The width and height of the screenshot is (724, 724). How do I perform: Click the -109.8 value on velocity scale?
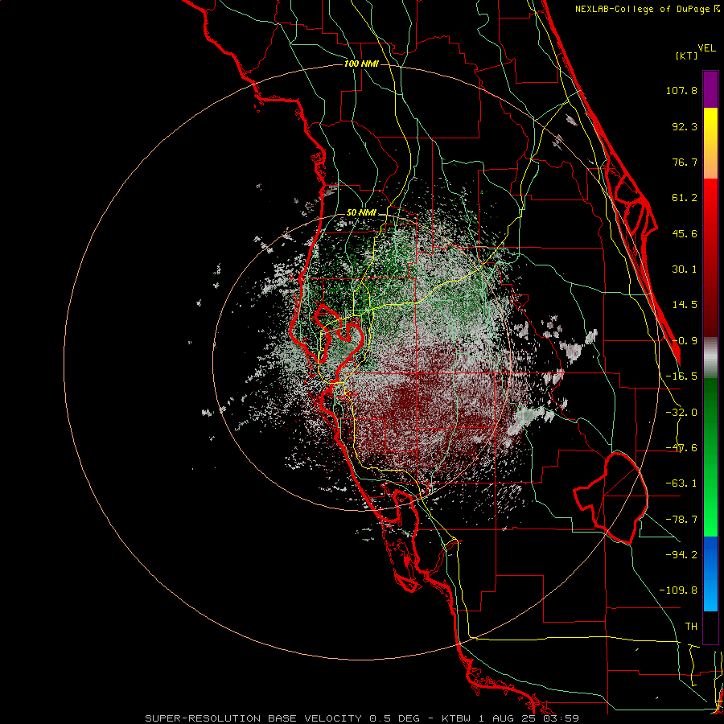678,590
